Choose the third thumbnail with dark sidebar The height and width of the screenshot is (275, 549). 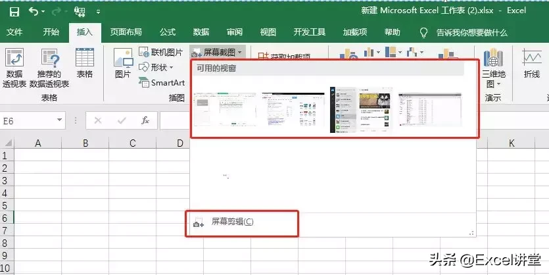(361, 110)
